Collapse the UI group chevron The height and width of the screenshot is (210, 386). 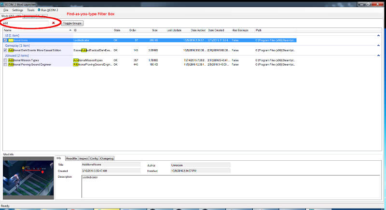click(x=378, y=36)
